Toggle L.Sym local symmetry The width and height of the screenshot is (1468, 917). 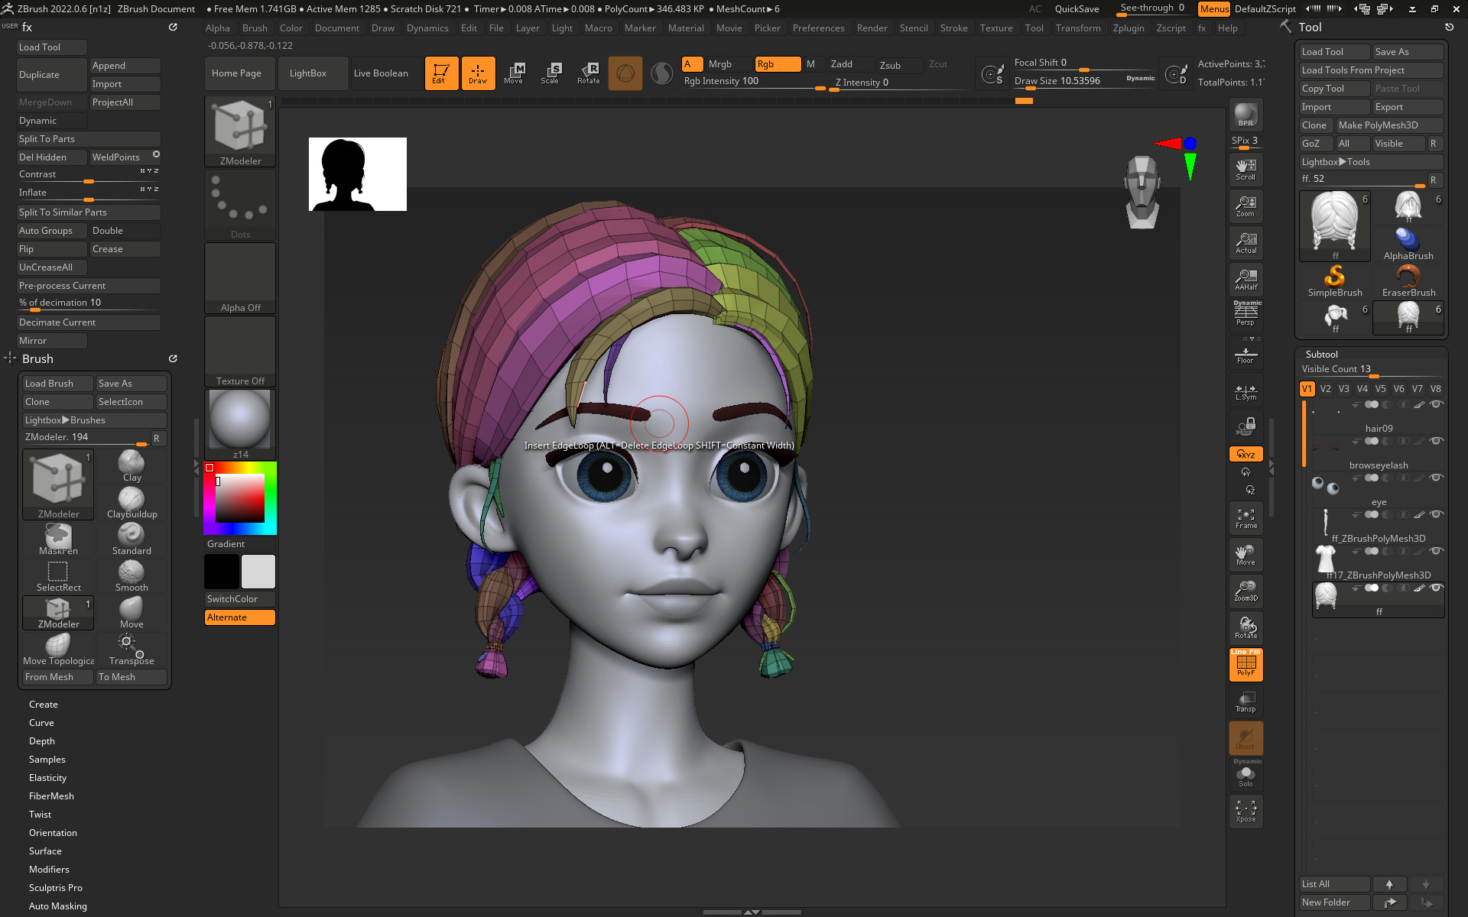[1246, 391]
